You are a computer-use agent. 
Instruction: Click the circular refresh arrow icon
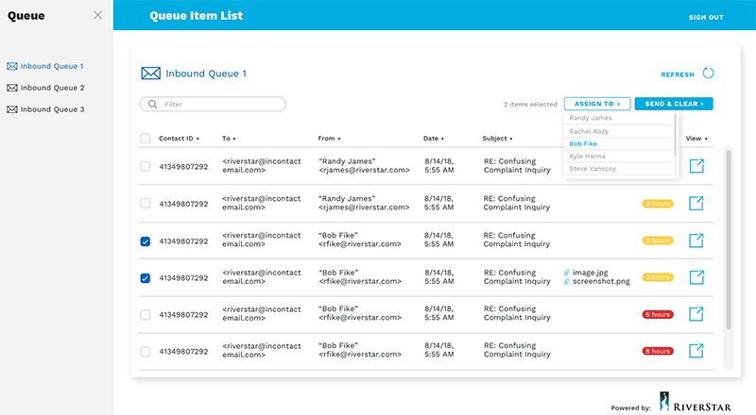point(708,74)
